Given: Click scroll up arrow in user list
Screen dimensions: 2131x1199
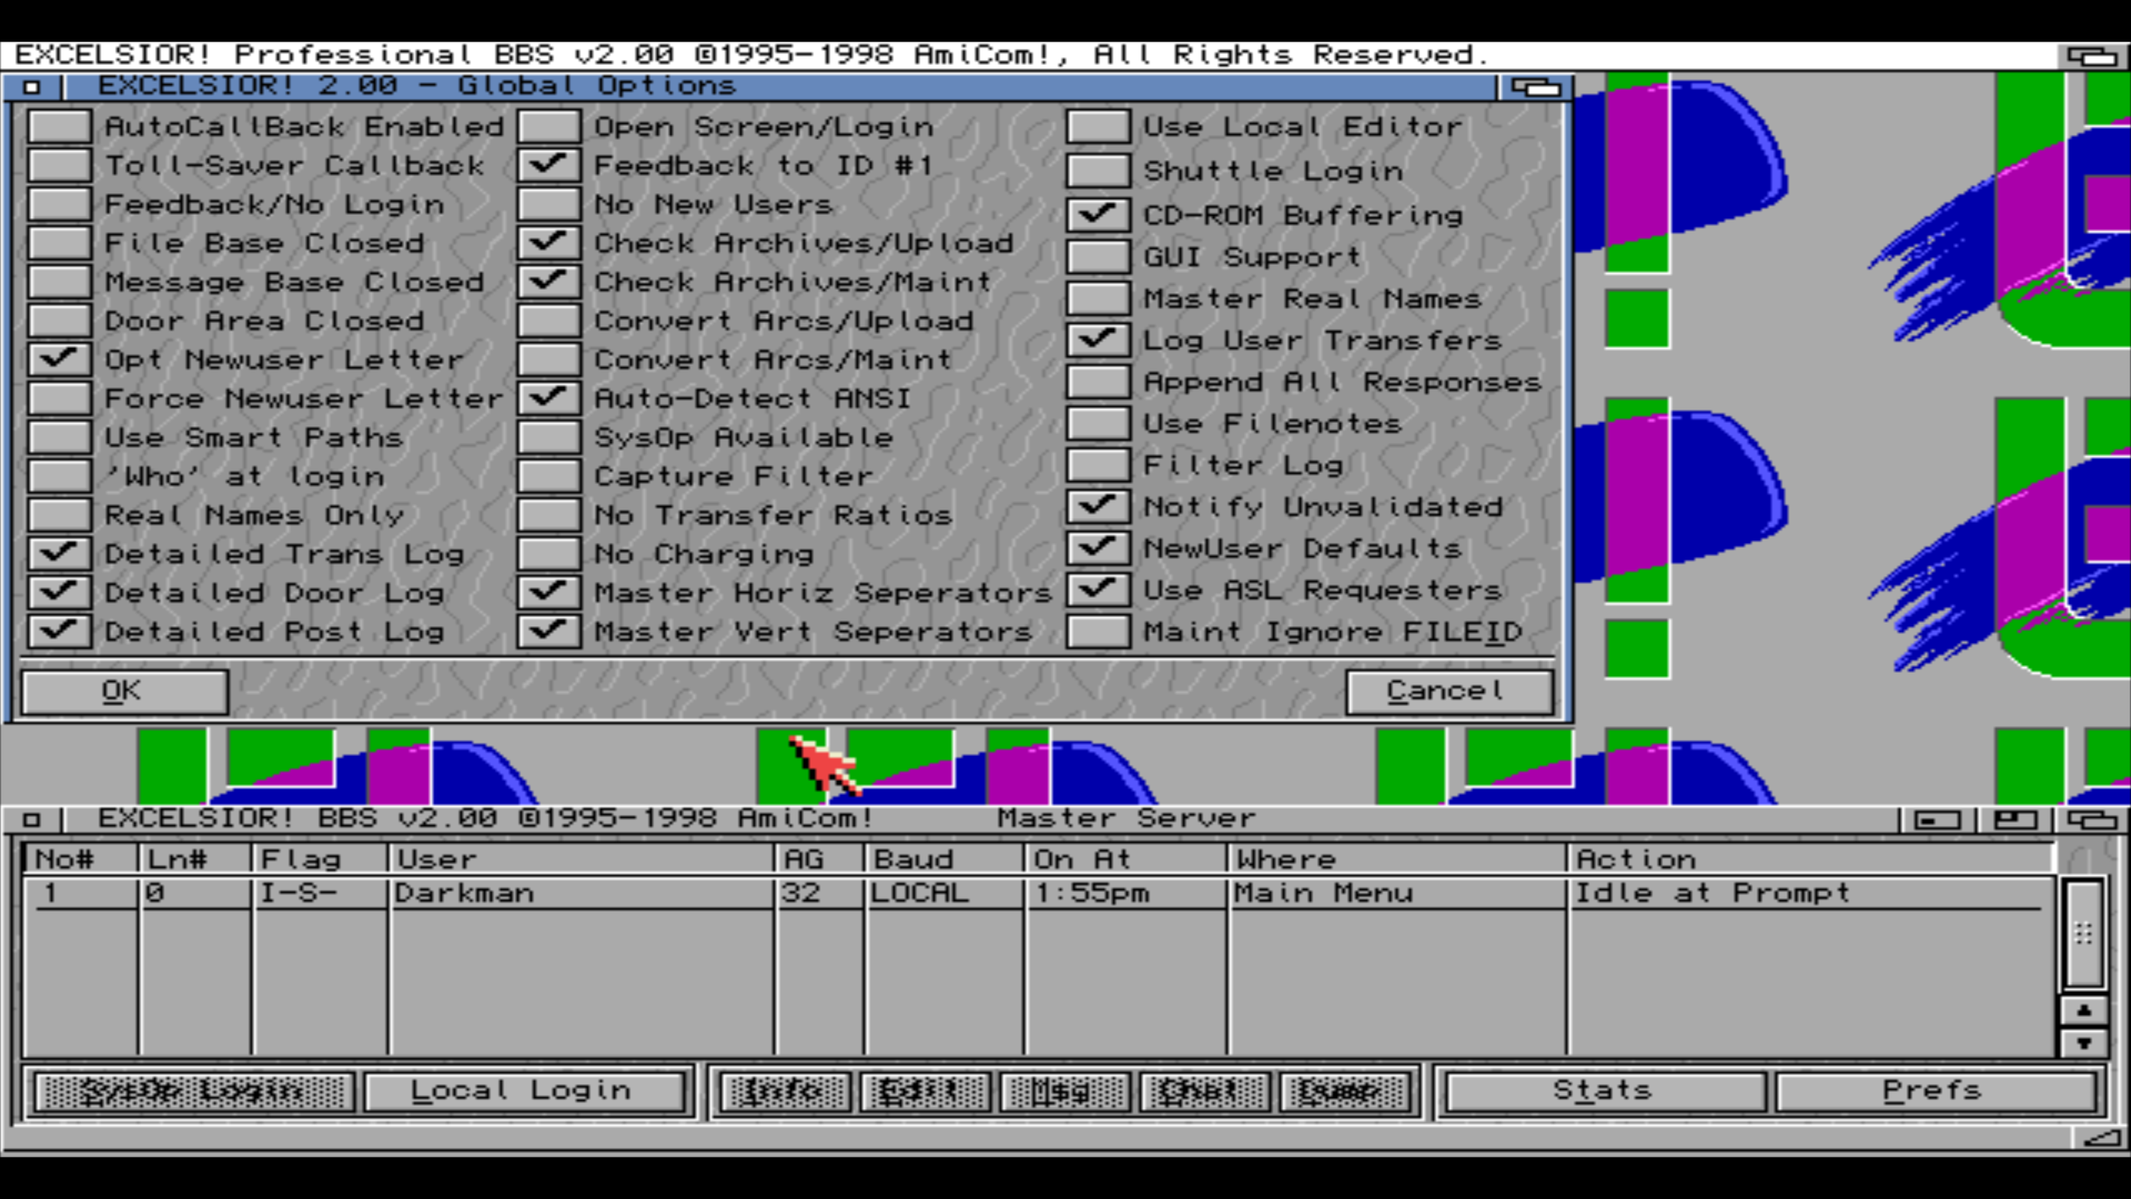Looking at the screenshot, I should click(2084, 1011).
